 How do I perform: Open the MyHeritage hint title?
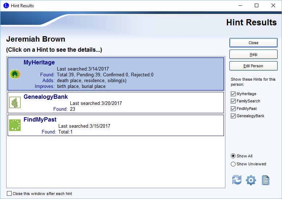[x=39, y=62]
